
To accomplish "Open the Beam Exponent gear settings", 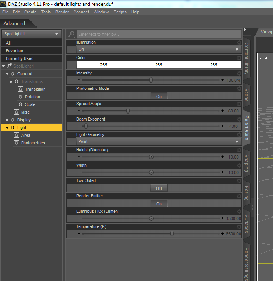I will (x=239, y=119).
